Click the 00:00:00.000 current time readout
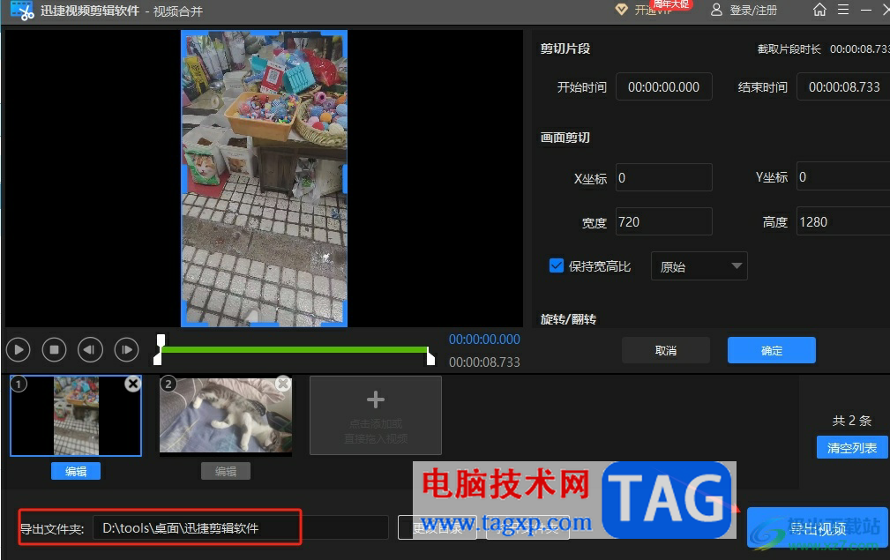 point(484,340)
